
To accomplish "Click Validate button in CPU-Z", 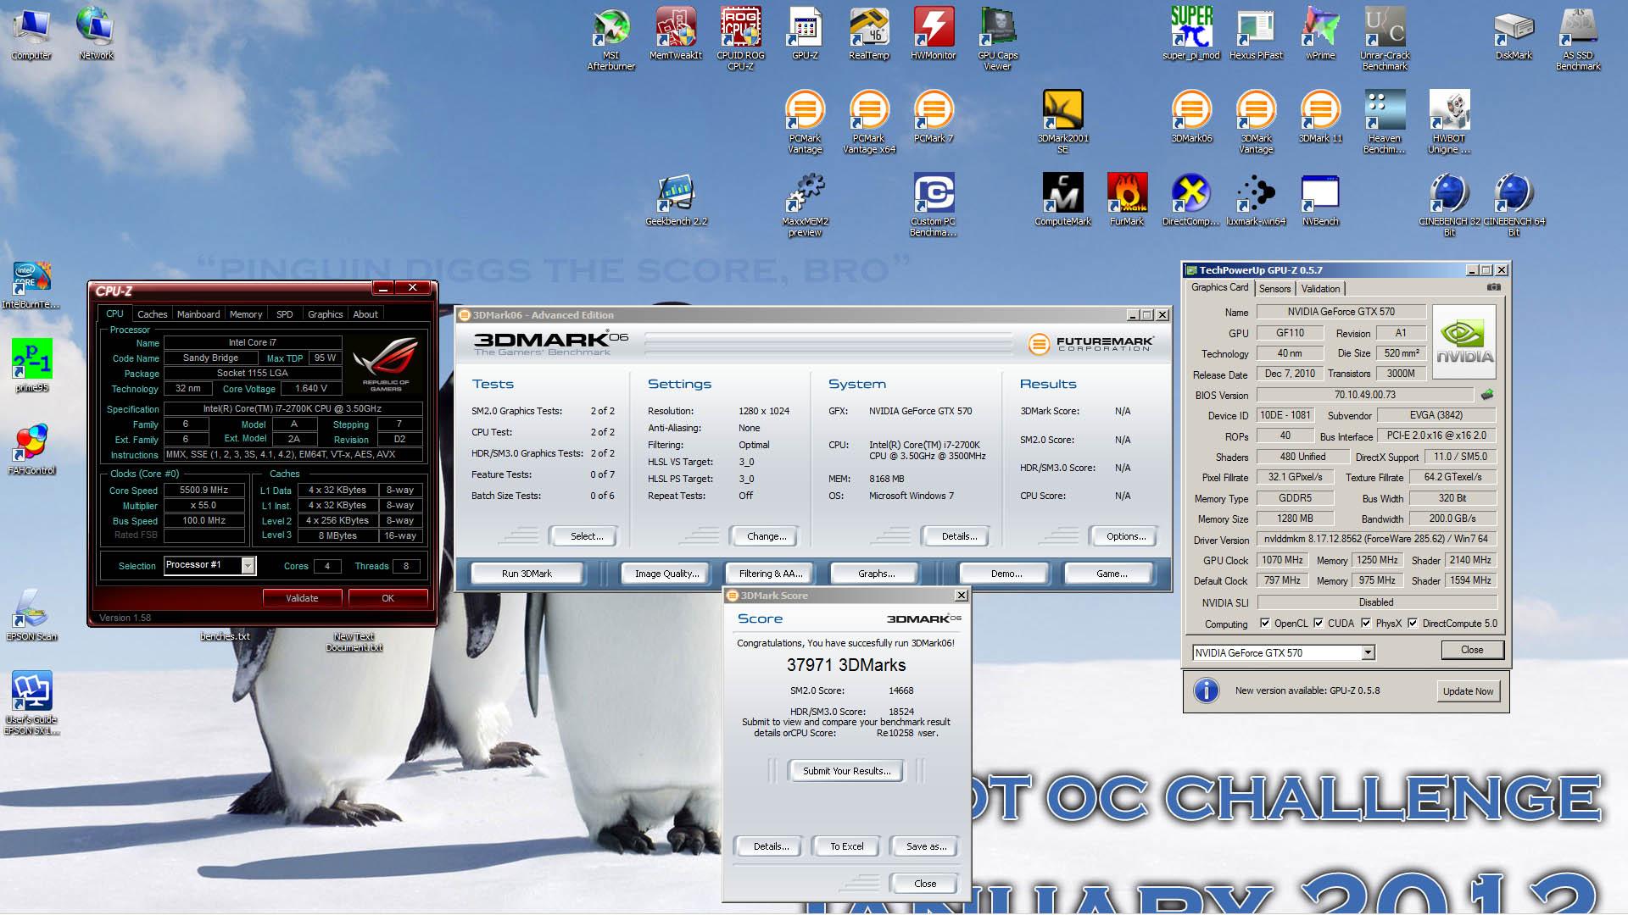I will pyautogui.click(x=302, y=598).
